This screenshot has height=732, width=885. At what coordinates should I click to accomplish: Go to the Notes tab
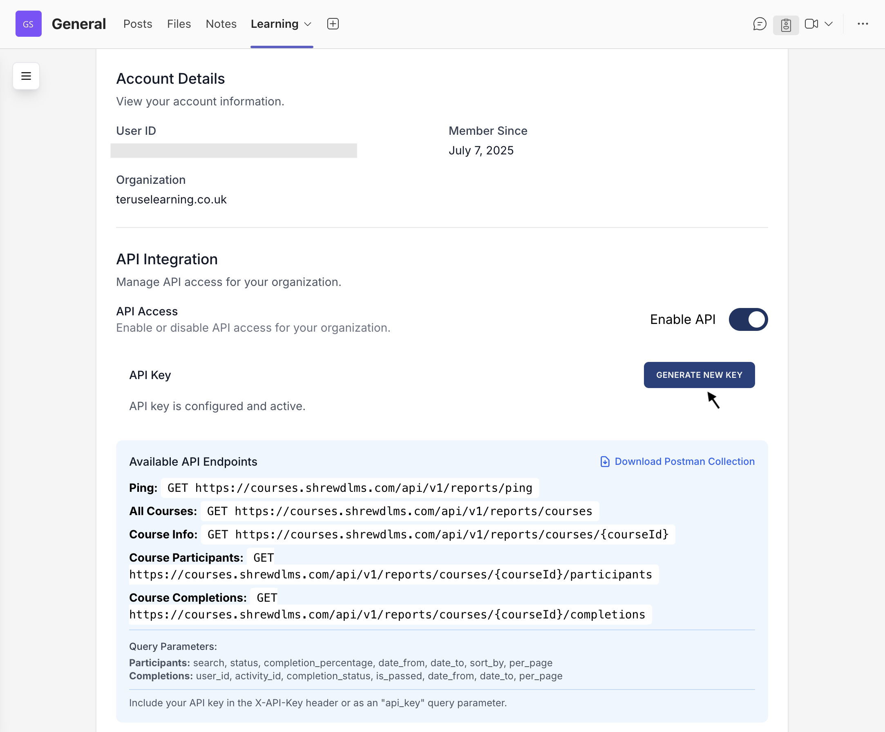[x=221, y=24]
